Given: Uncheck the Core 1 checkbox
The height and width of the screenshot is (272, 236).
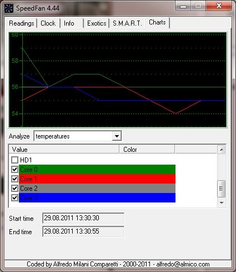Looking at the screenshot, I should [14, 179].
